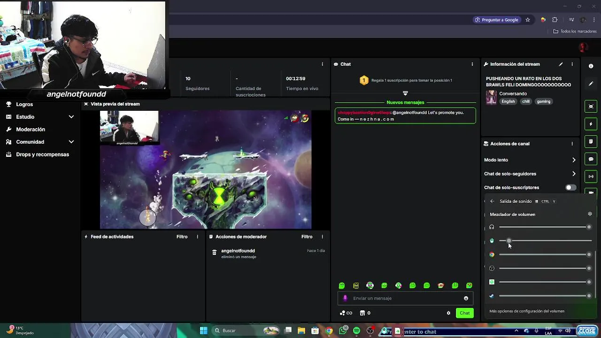Click the Steam icon in the volume mixer

point(492,296)
